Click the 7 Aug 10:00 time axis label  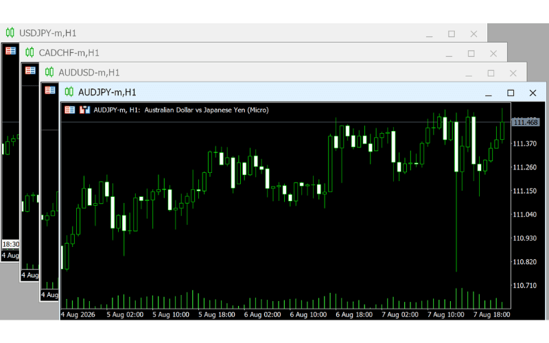445,315
